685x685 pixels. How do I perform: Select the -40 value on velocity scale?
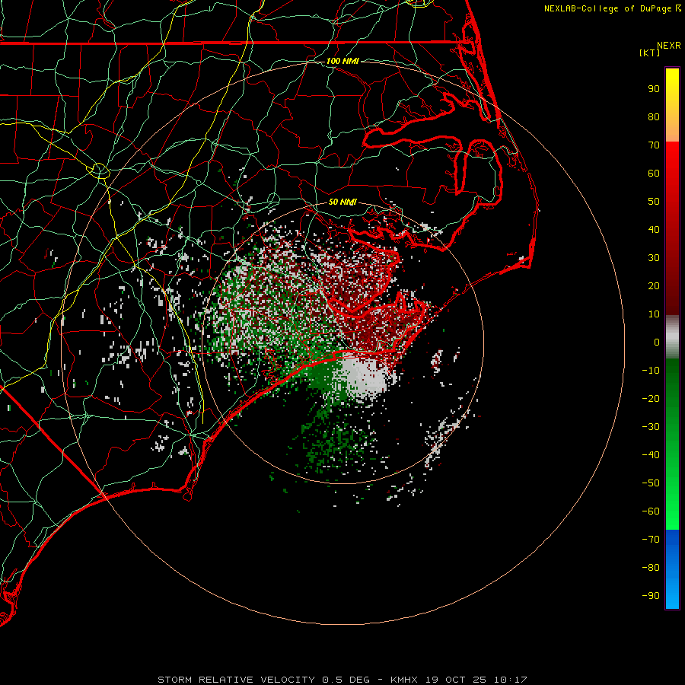pos(651,455)
